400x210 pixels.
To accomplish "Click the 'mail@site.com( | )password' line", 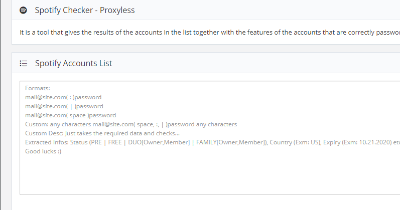I will [x=64, y=106].
